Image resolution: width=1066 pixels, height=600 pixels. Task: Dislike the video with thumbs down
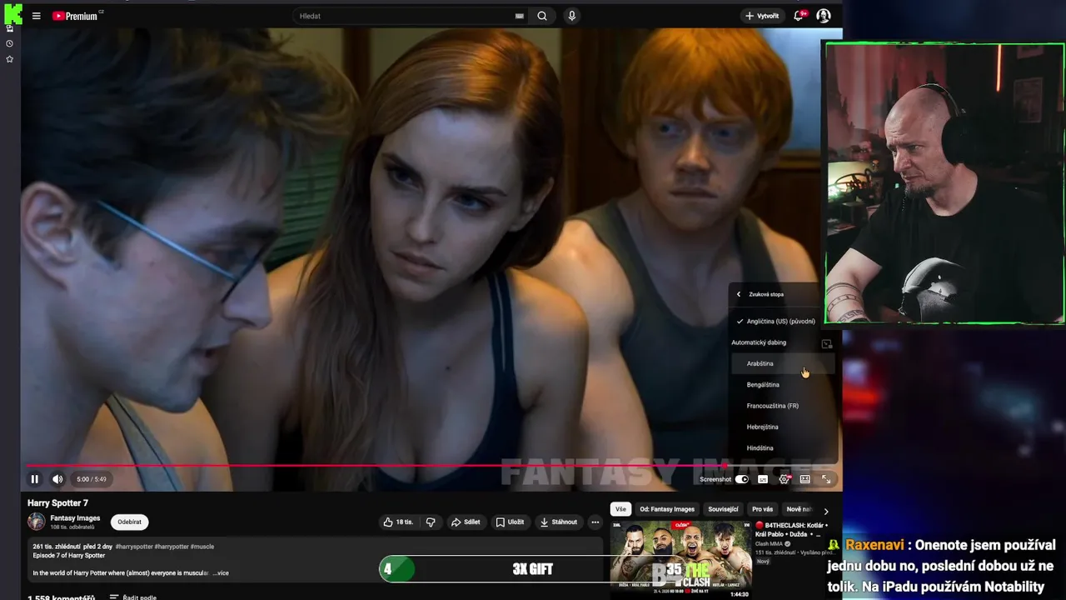[x=431, y=522]
